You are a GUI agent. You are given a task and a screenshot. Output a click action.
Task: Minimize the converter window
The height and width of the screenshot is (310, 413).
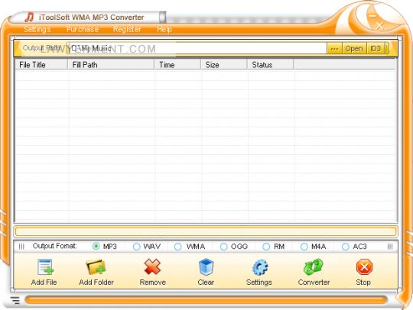point(372,16)
